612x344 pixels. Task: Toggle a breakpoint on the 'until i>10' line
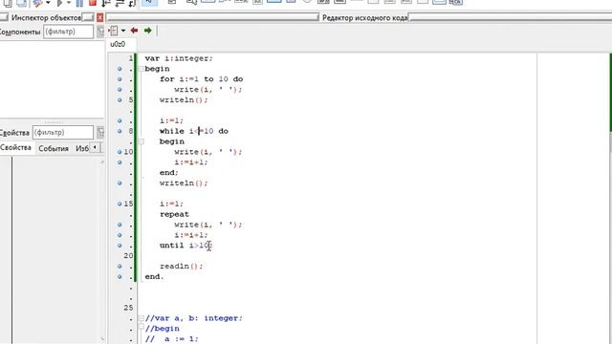pos(120,246)
